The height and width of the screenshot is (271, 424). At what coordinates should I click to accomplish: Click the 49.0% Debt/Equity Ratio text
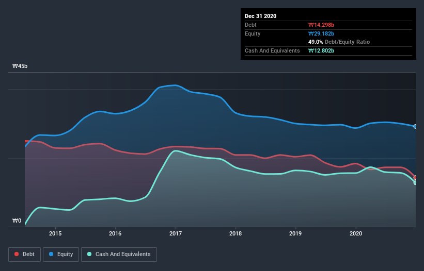click(339, 42)
